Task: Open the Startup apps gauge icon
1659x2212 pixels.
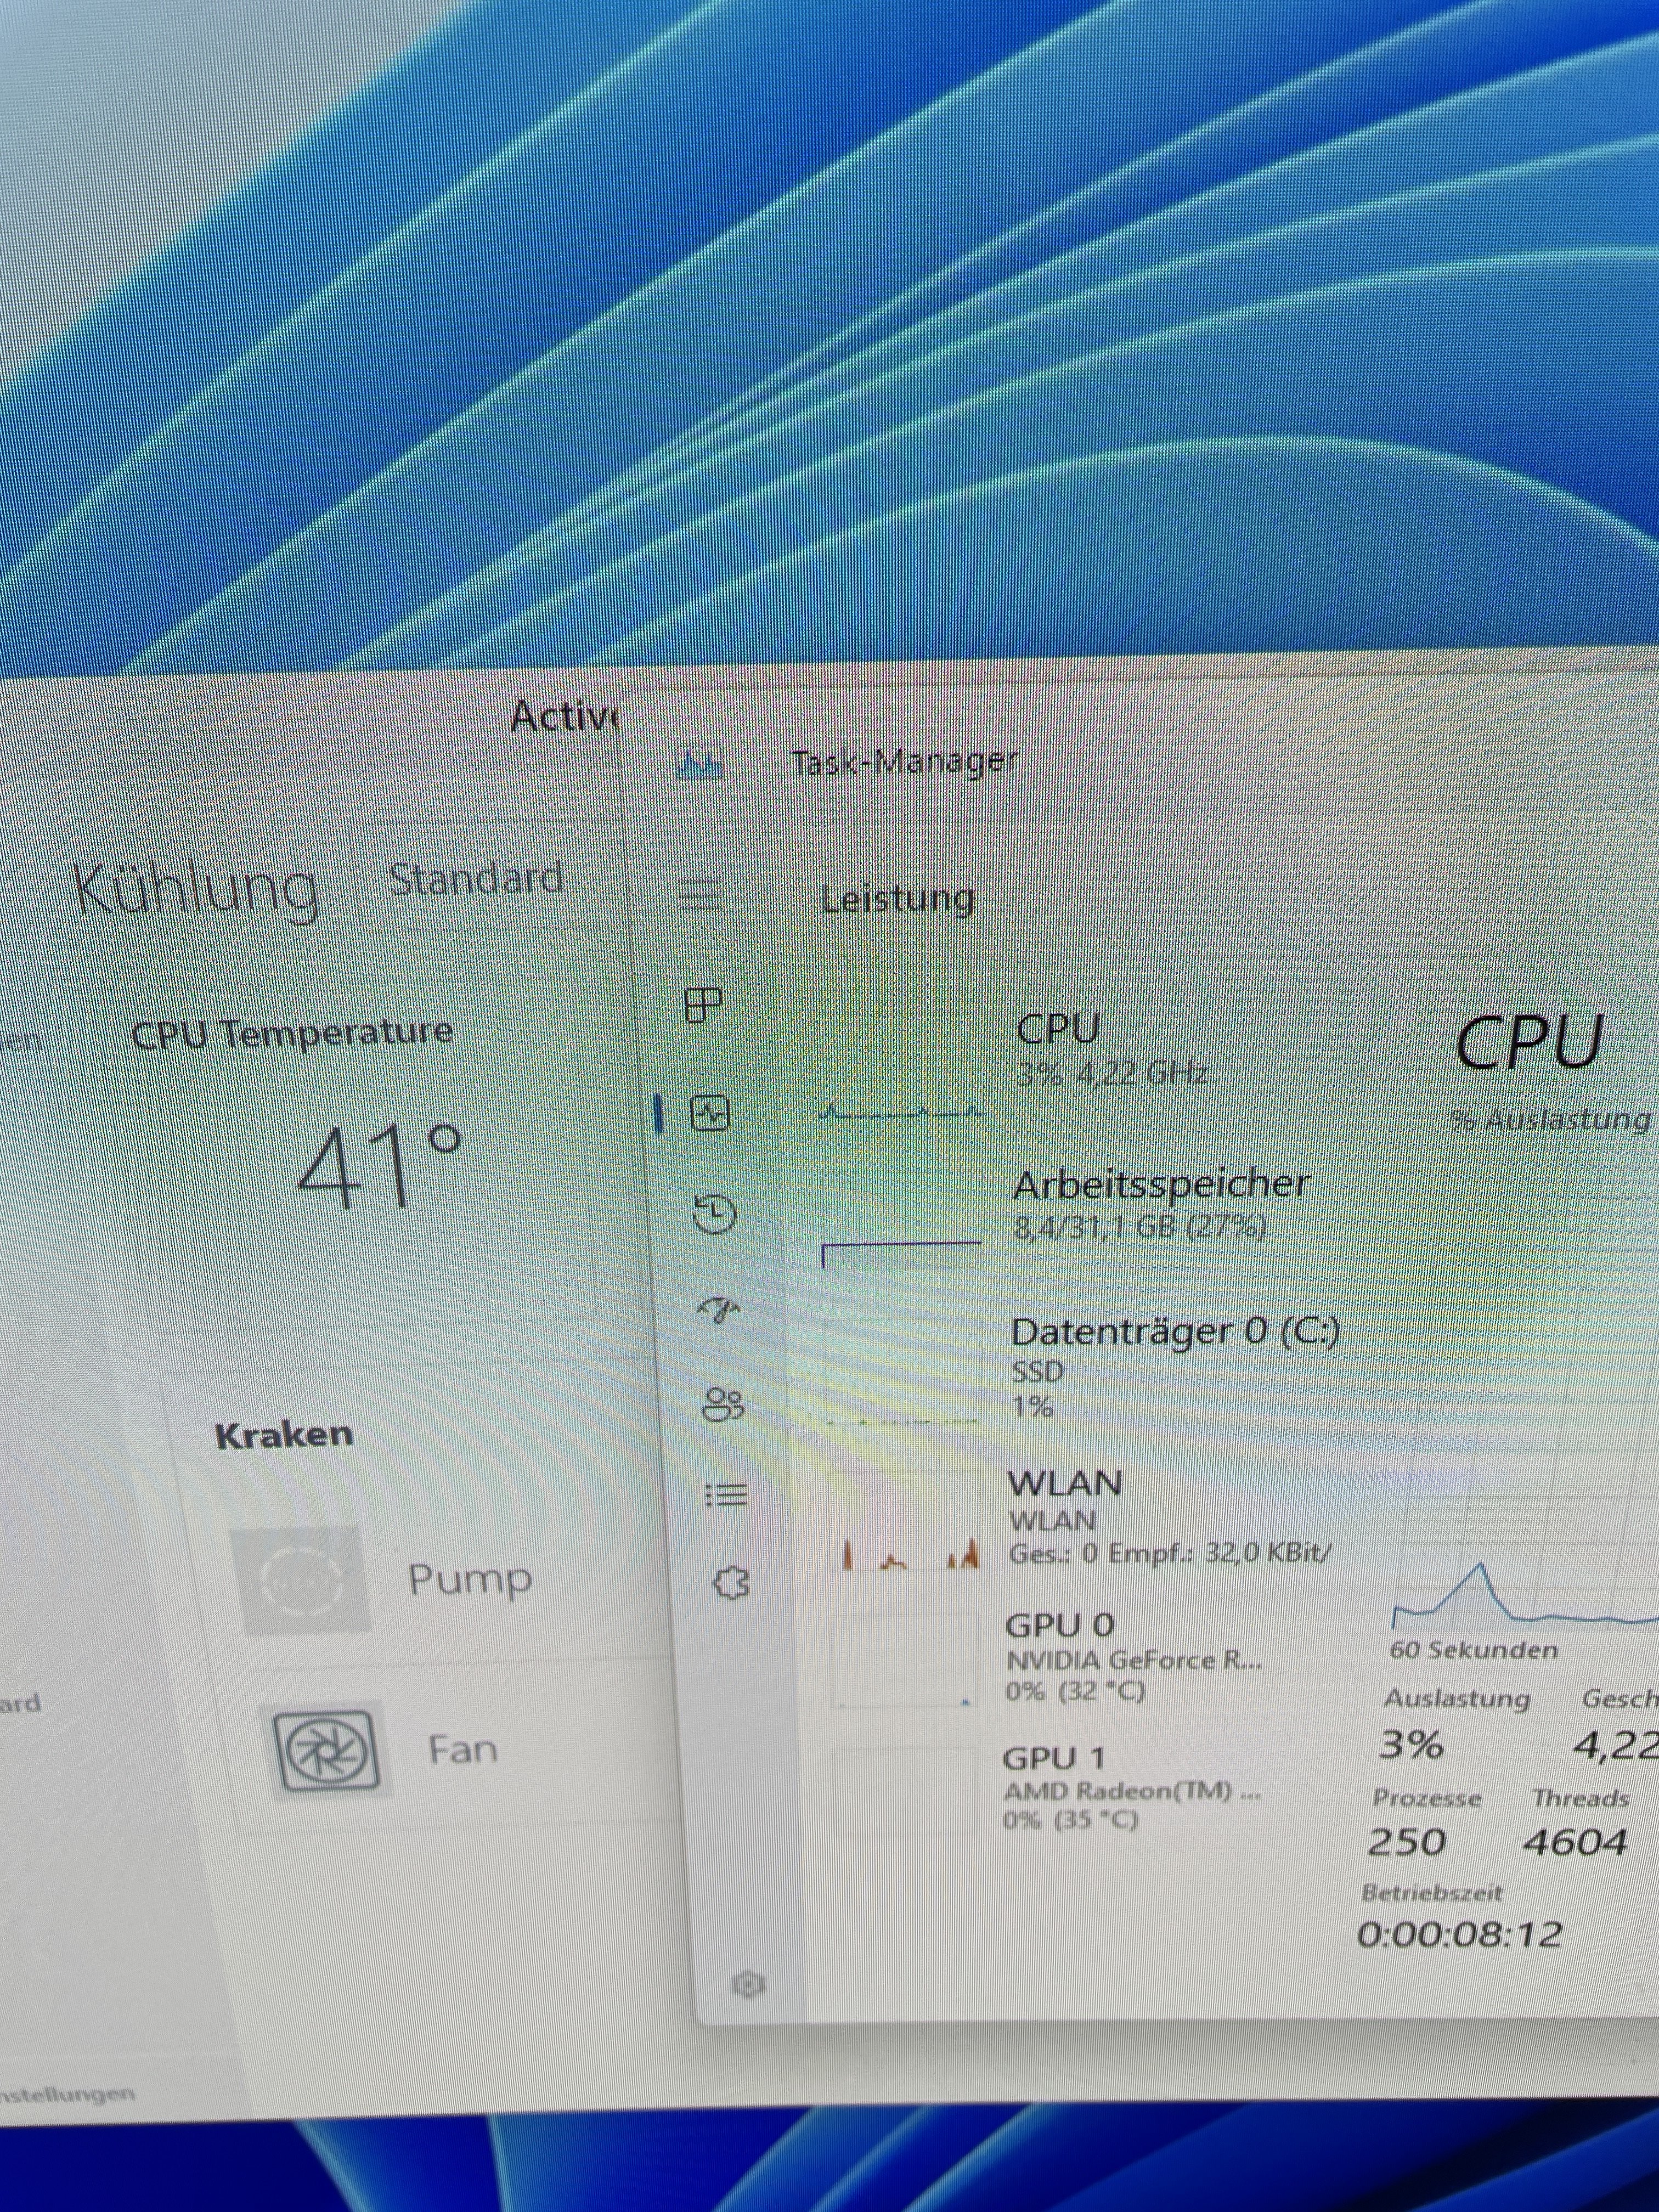Action: click(720, 1308)
